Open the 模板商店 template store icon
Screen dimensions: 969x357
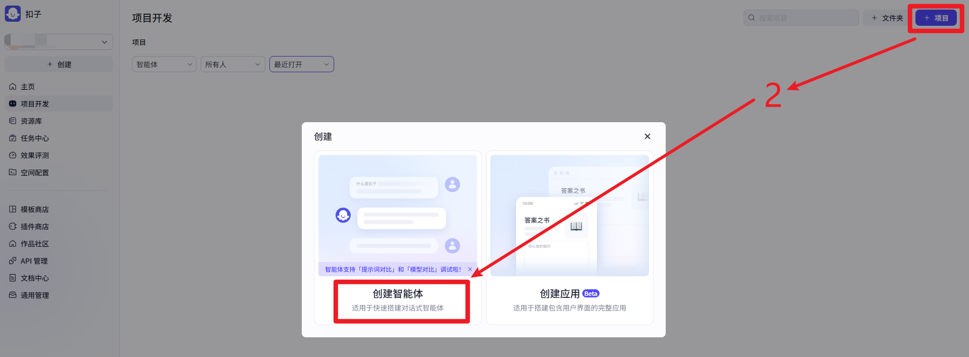(13, 210)
